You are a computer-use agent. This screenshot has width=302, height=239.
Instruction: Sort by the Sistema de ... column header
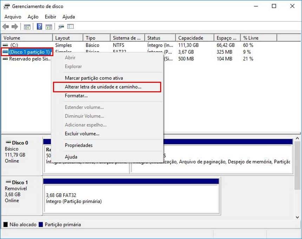(127, 38)
